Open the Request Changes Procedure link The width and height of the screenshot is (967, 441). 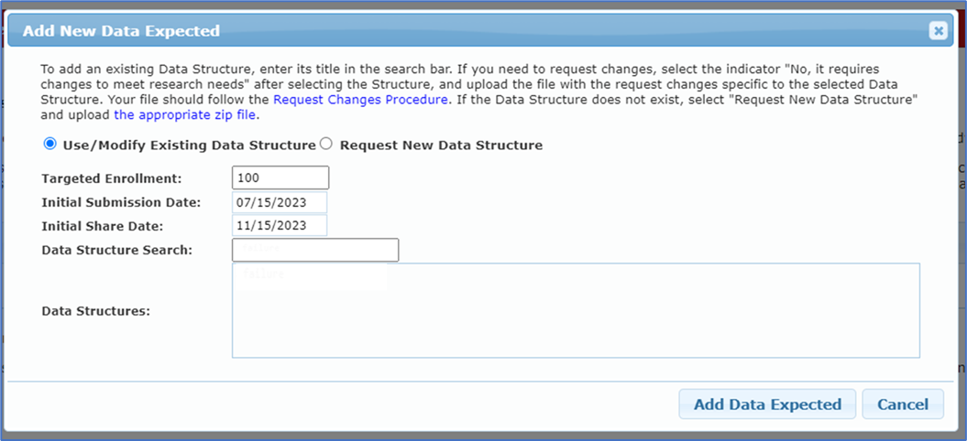[x=361, y=99]
